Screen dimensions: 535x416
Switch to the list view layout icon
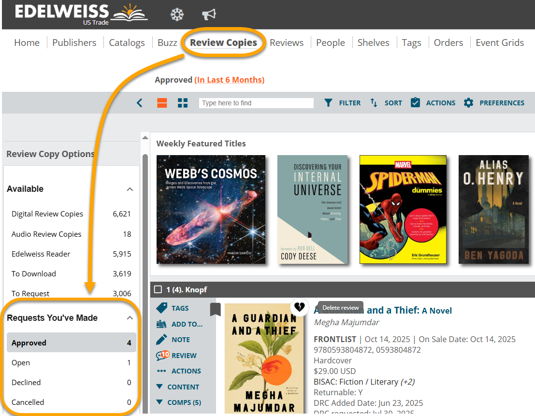pyautogui.click(x=162, y=103)
